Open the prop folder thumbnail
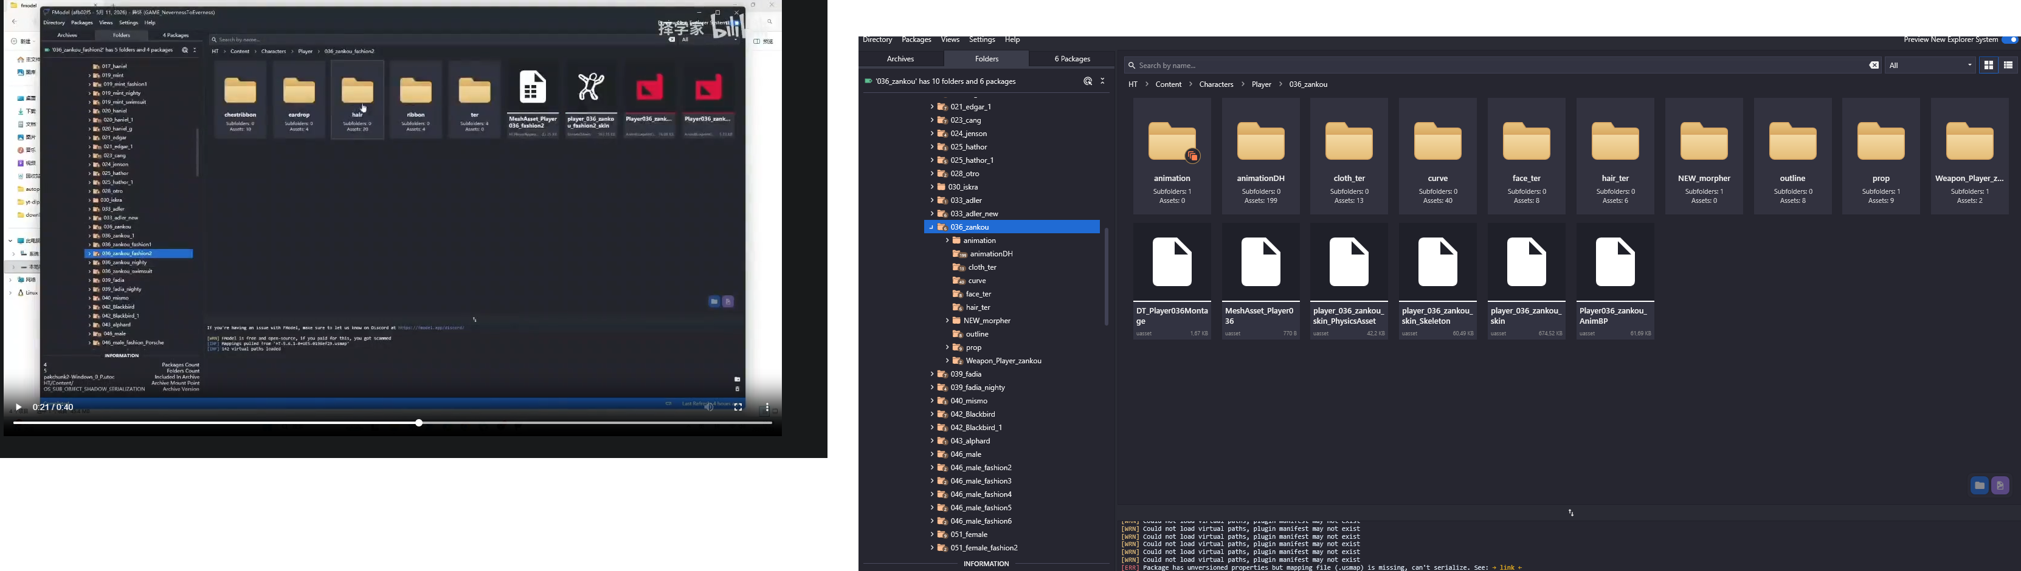Viewport: 2021px width, 571px height. coord(1881,156)
